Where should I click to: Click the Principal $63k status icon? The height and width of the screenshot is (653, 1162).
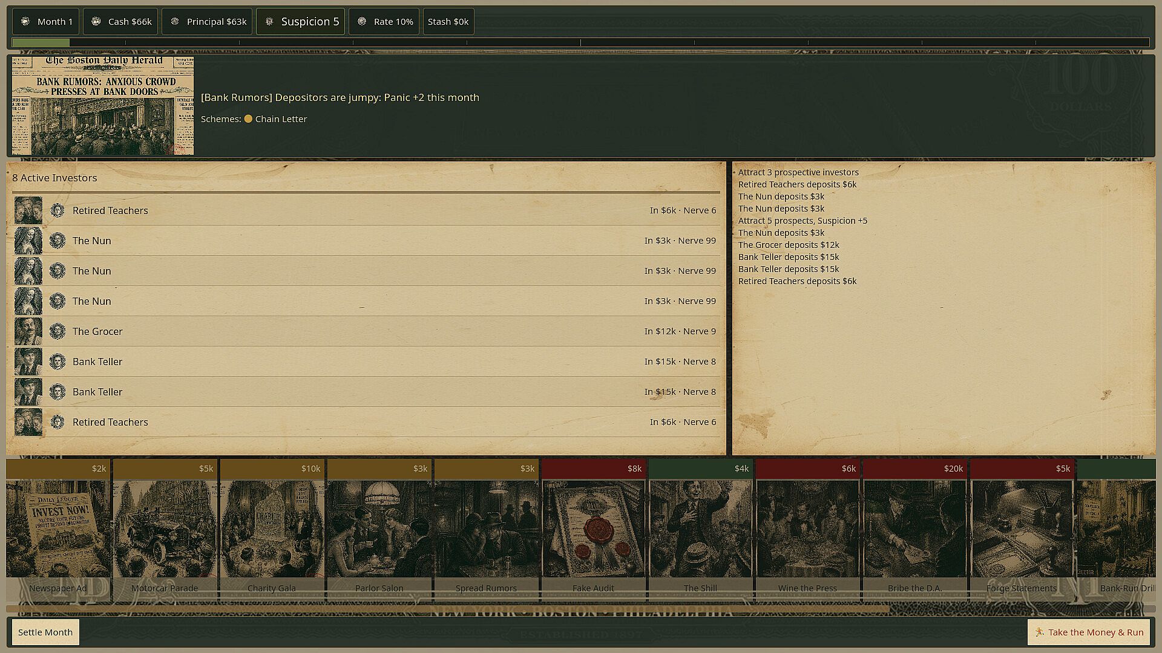(x=175, y=21)
